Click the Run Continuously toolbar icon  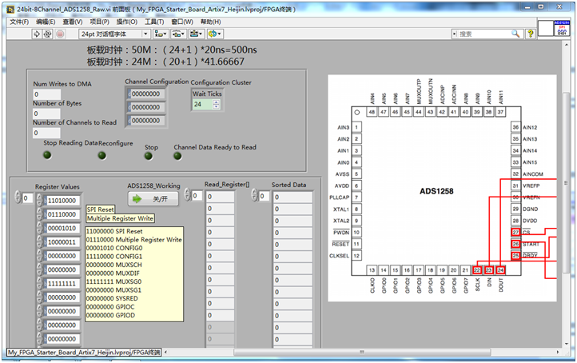coord(47,34)
